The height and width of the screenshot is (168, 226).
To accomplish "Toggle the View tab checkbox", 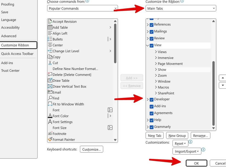I will (x=151, y=45).
